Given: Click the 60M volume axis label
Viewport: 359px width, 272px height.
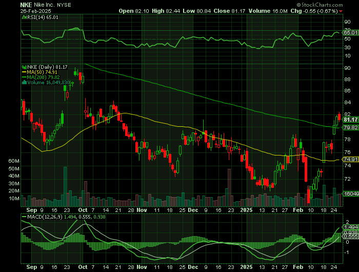Looking at the screenshot, I should [14, 161].
